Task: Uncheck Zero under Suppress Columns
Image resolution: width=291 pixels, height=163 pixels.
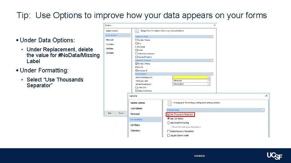Action: 136,67
